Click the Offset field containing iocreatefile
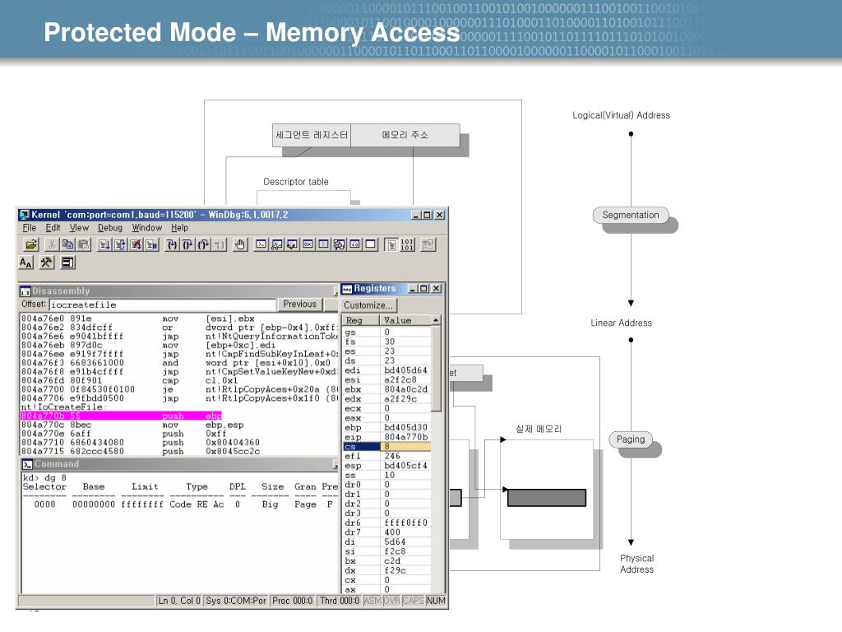 tap(162, 304)
